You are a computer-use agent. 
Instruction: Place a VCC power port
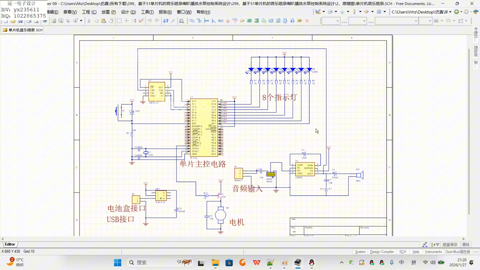(235, 21)
